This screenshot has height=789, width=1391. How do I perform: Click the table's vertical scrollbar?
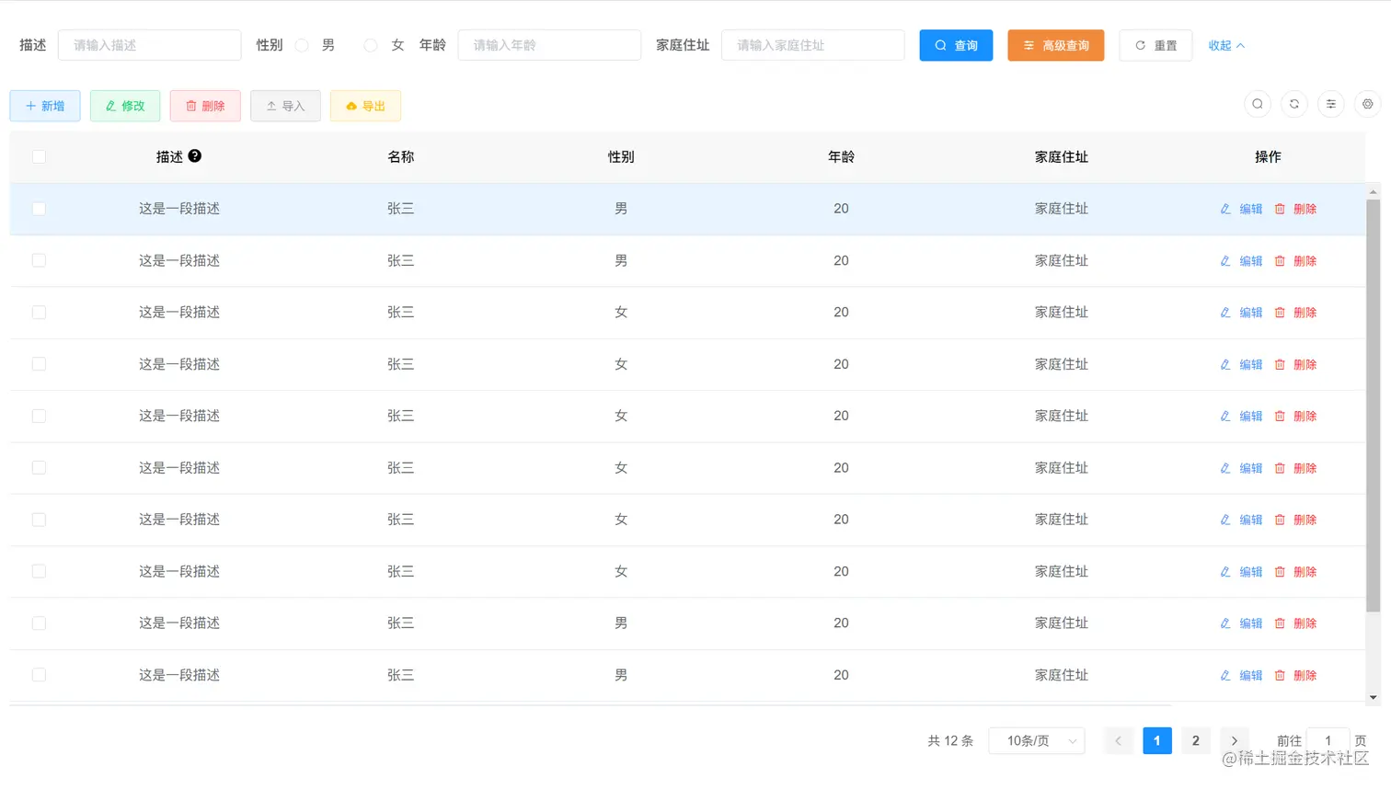1374,406
